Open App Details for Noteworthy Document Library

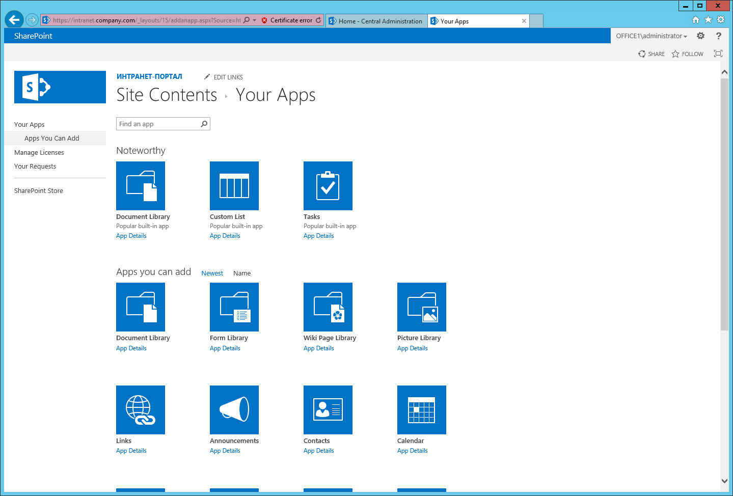coord(131,236)
